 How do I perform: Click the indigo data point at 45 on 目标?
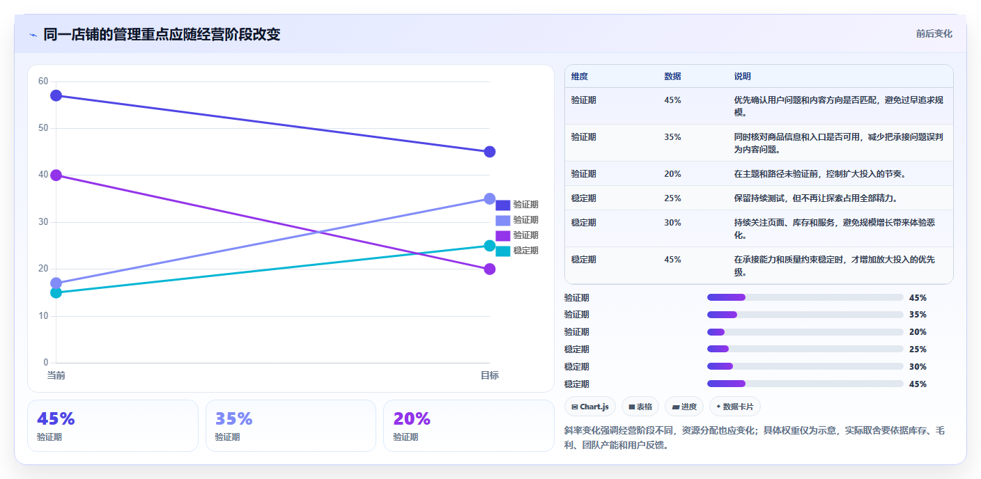pyautogui.click(x=490, y=152)
